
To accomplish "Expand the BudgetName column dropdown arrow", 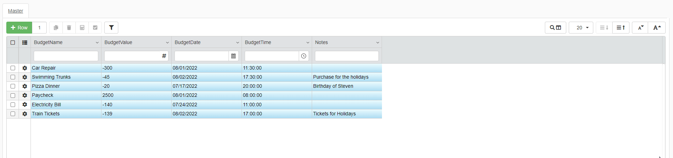I will coord(97,43).
